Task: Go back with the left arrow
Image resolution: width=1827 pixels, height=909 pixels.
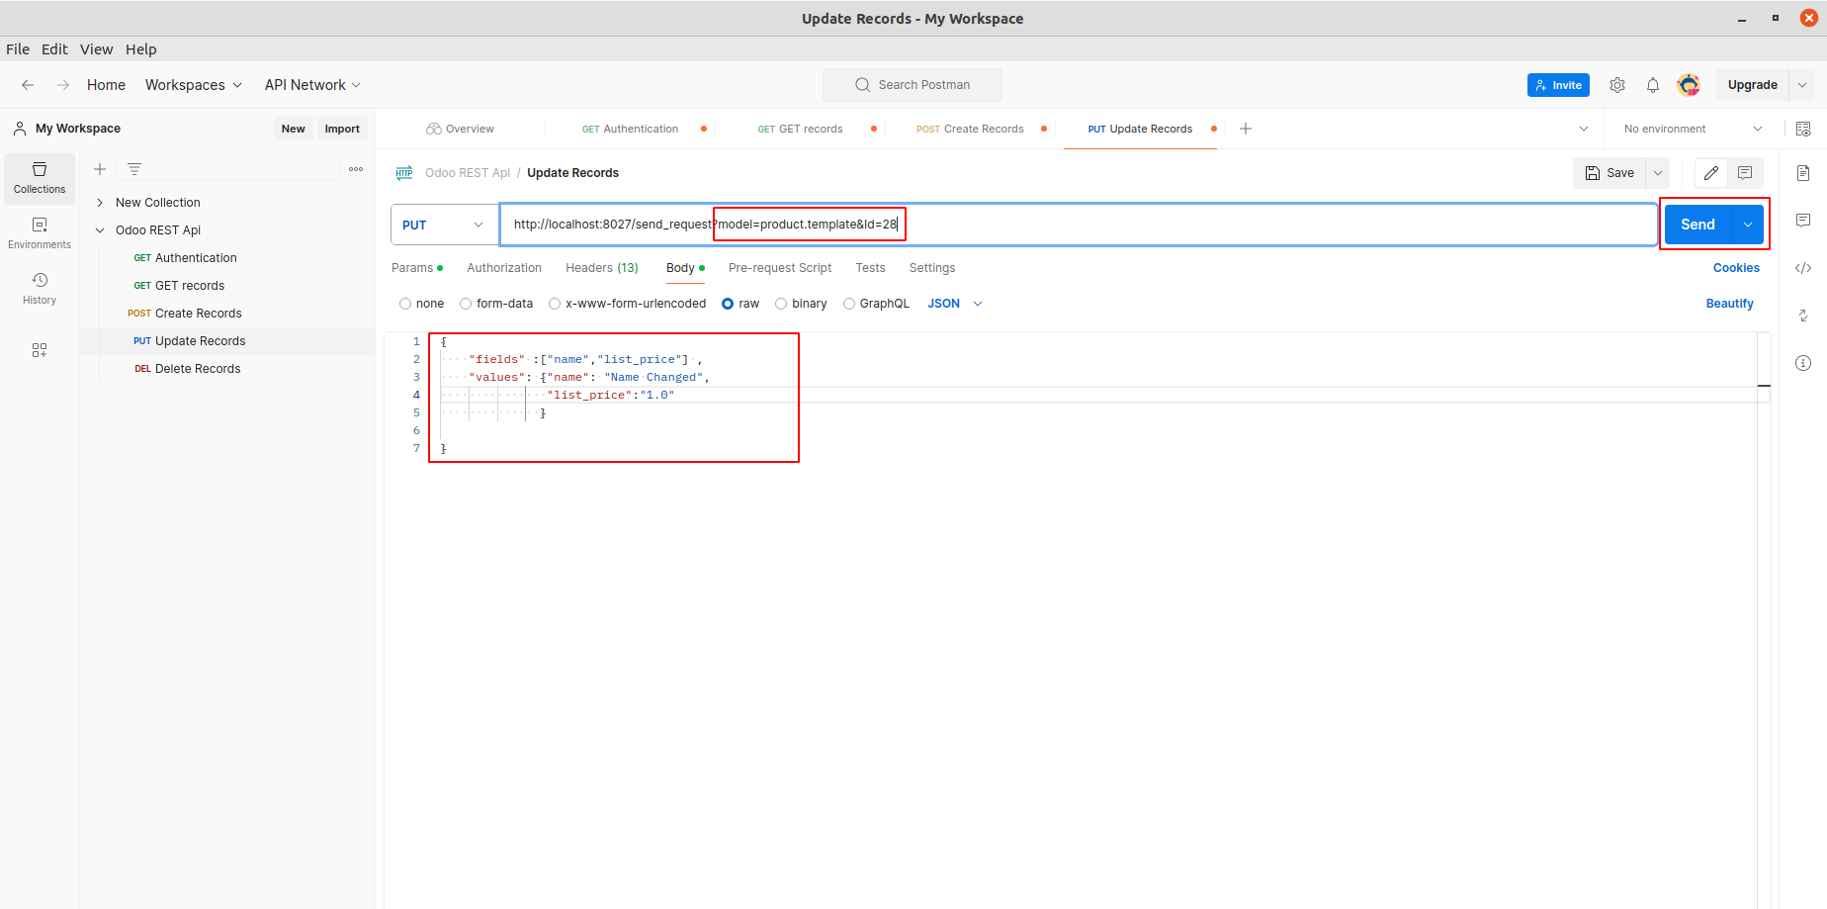Action: (28, 85)
